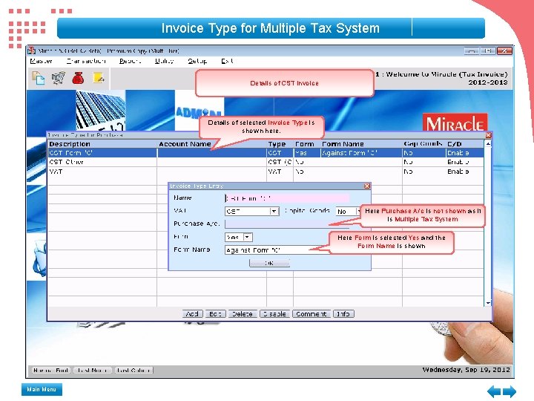Open the Setup menu

(x=197, y=61)
